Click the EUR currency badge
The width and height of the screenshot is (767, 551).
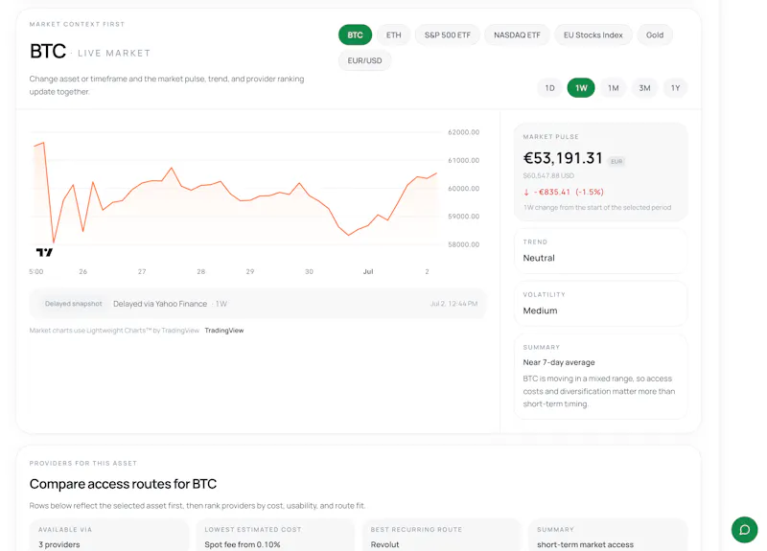(616, 161)
